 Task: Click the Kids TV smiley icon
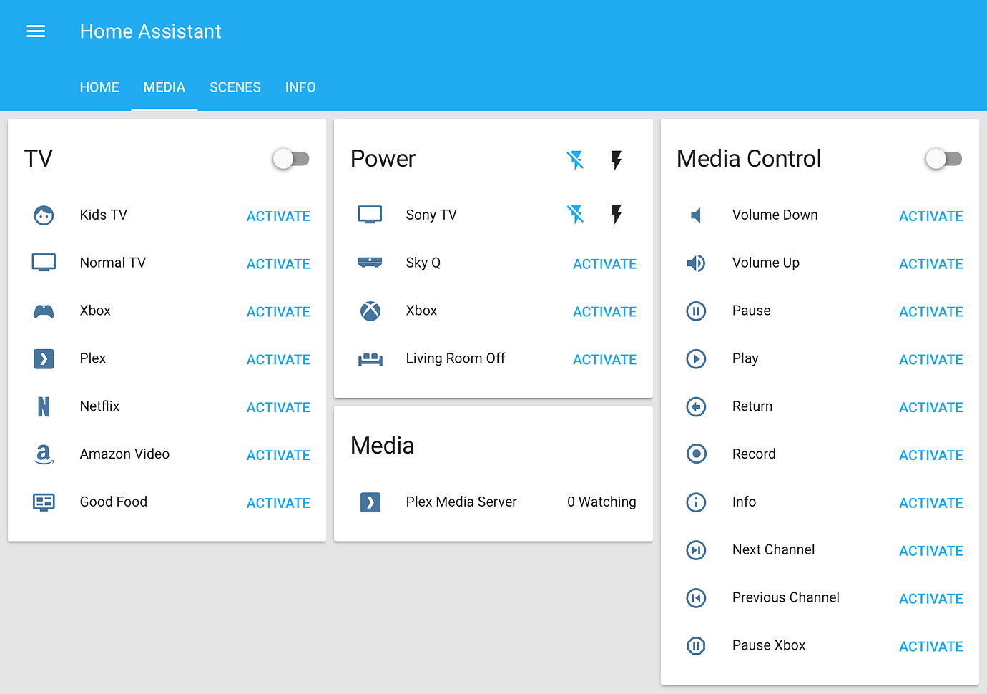click(x=44, y=215)
